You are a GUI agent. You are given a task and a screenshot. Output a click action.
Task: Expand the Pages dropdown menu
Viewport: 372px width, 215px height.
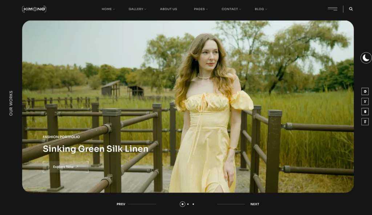(x=201, y=9)
